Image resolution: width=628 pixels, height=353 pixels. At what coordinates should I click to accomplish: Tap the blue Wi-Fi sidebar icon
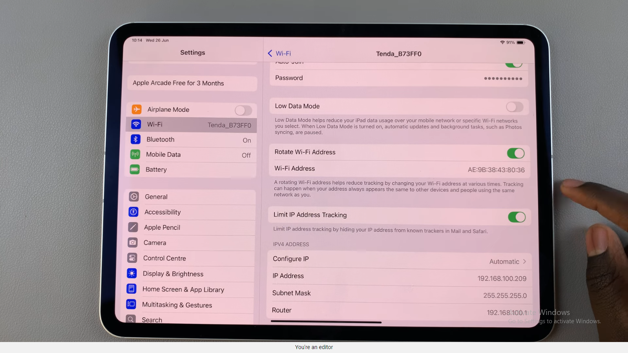coord(136,124)
